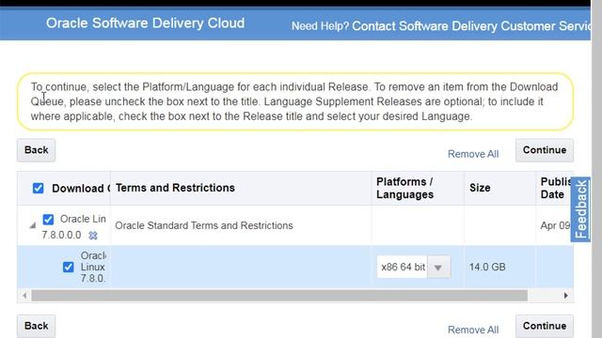Uncheck the Oracle Linux 7.8.0.0.0 release checkbox
This screenshot has width=602, height=338.
click(x=48, y=220)
